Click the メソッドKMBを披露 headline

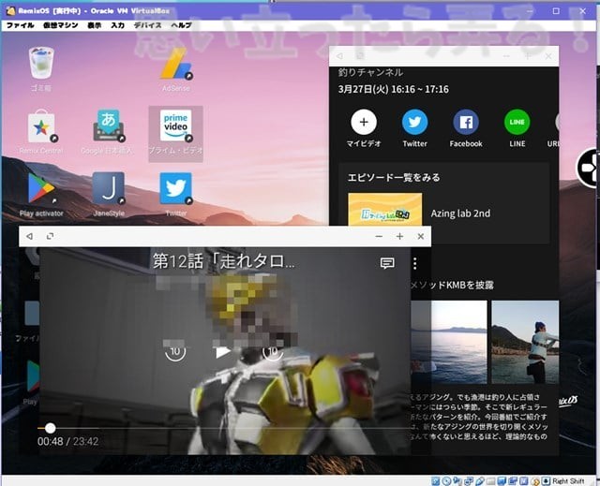coord(452,285)
